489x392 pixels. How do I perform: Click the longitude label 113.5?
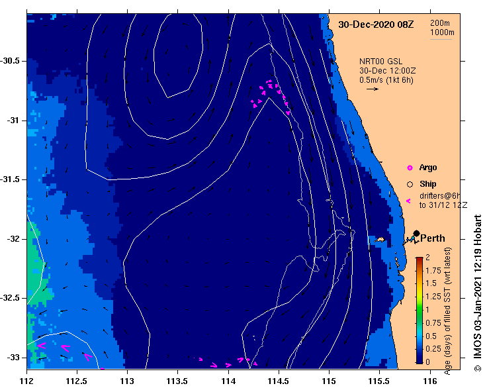pyautogui.click(x=178, y=381)
